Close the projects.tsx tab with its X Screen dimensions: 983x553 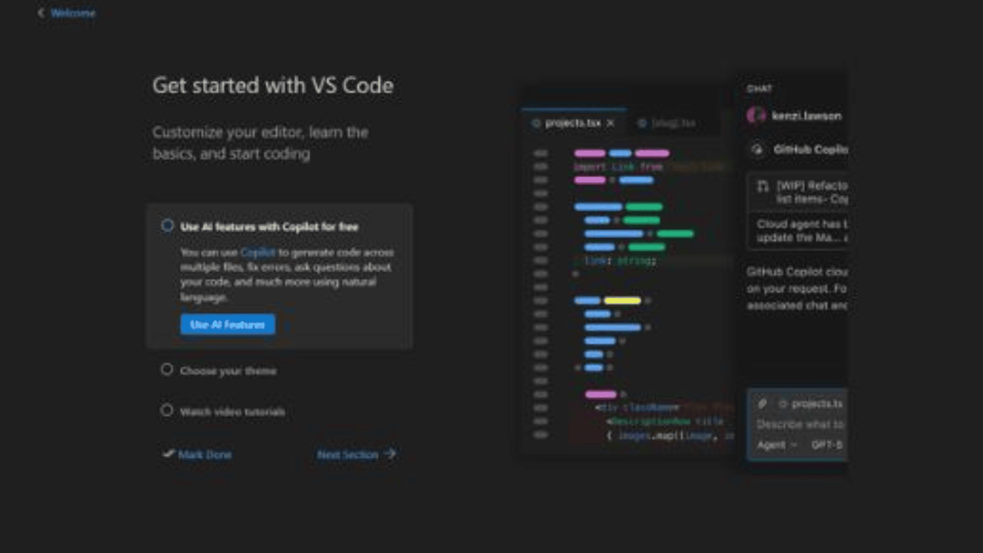point(610,123)
